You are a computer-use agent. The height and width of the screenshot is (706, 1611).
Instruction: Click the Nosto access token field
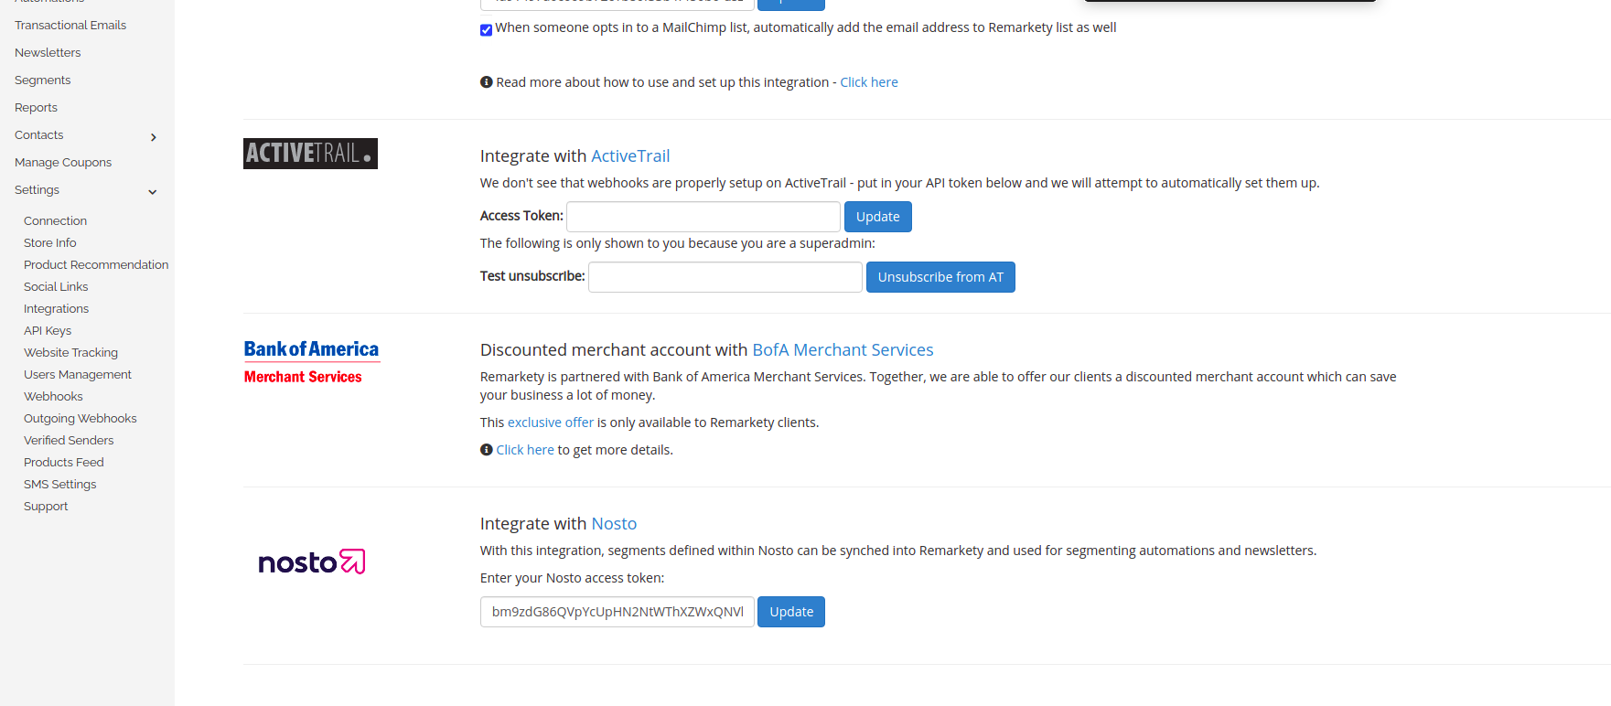point(618,612)
